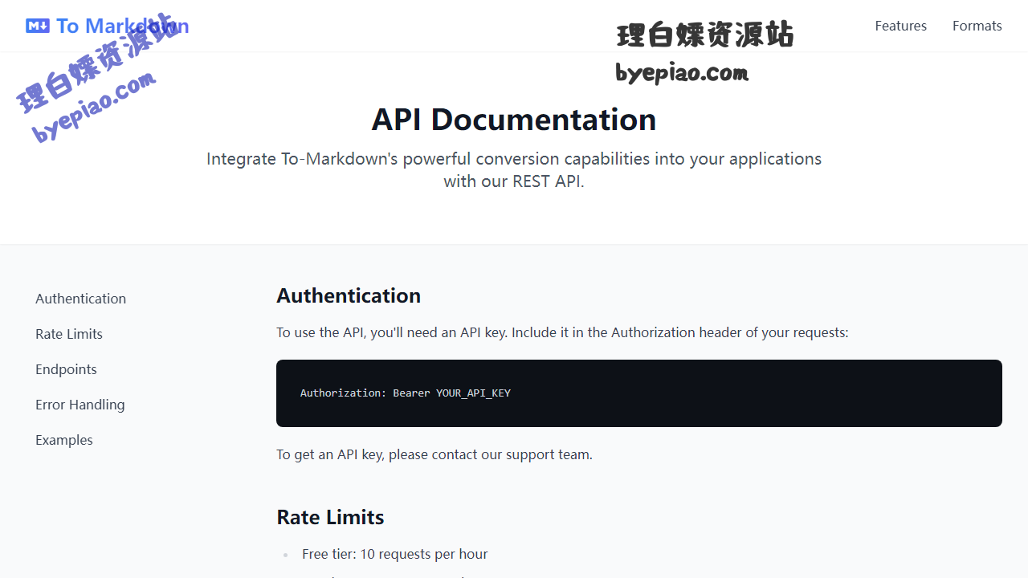1028x578 pixels.
Task: Open the Examples sidebar link
Action: pos(64,440)
